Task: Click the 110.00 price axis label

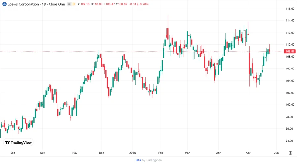Action: pyautogui.click(x=290, y=45)
